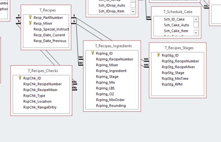Select the RcpChk_RecipeNumber field
The width and height of the screenshot is (221, 142).
42,84
